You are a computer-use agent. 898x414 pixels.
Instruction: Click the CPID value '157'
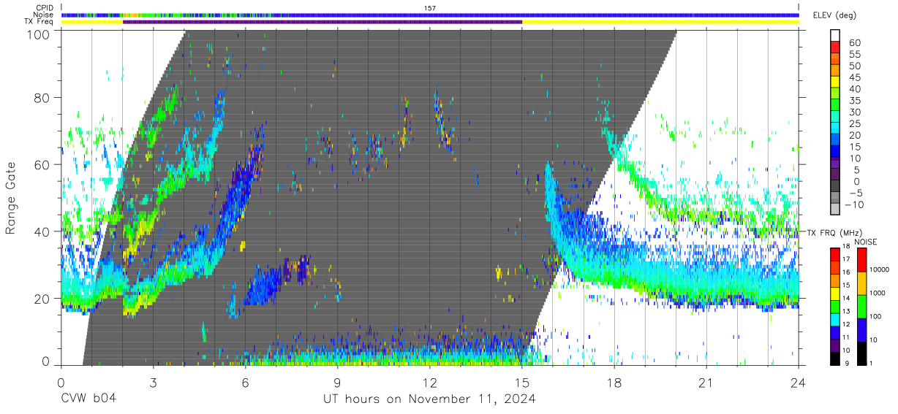tap(430, 7)
